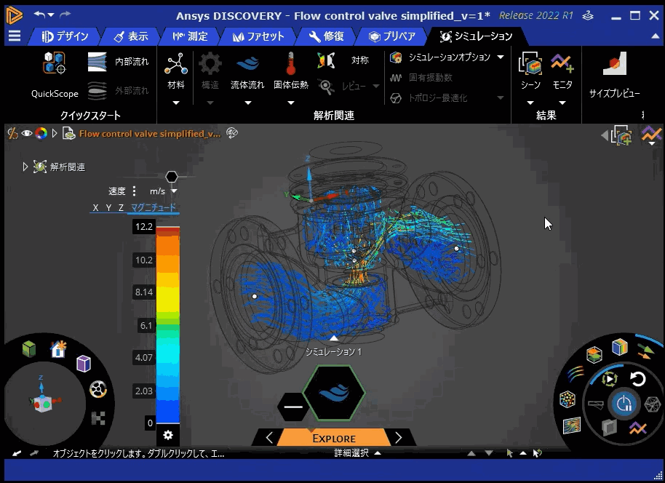Viewport: 665px width, 483px height.
Task: Go to previous stage with left chevron
Action: (269, 438)
